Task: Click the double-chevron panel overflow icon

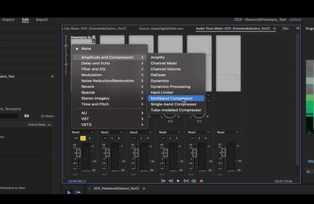Action: pos(298,28)
